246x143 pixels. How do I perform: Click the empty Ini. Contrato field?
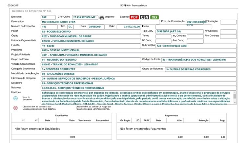point(195,36)
